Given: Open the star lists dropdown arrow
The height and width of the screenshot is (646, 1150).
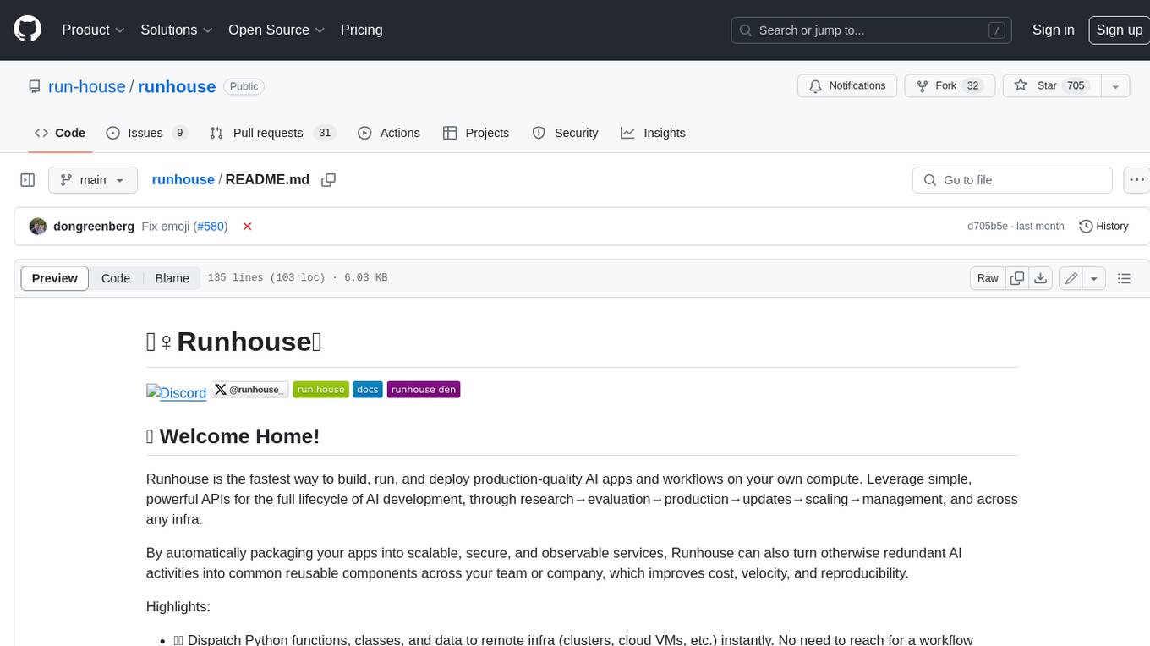Looking at the screenshot, I should pyautogui.click(x=1115, y=86).
